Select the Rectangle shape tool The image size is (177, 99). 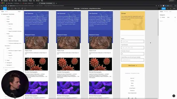point(12,9)
